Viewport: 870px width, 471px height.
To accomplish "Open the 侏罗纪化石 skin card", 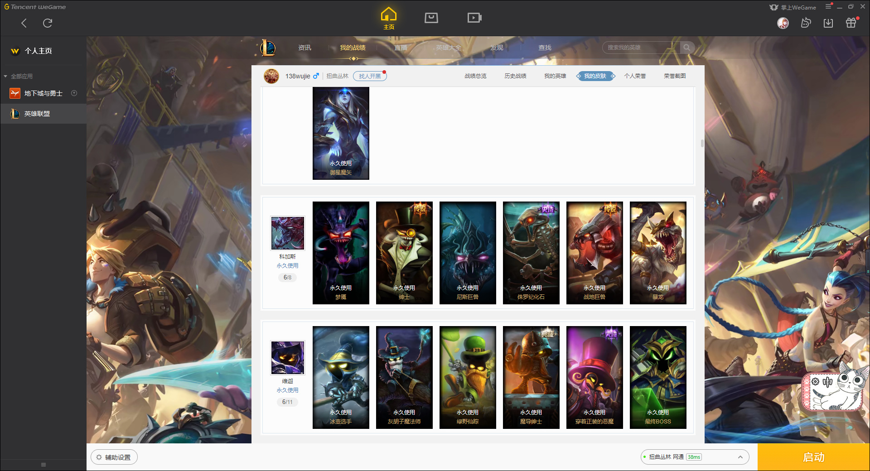I will [x=531, y=253].
